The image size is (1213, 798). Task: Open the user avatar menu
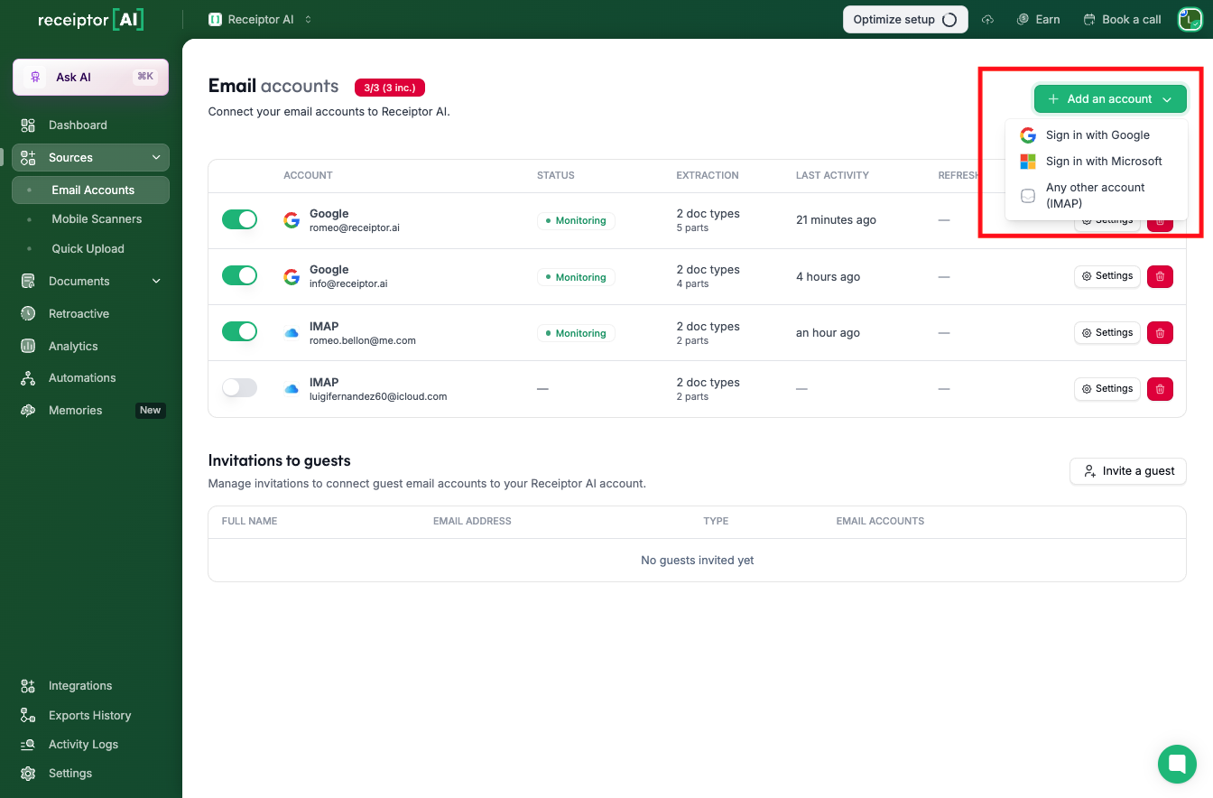click(1190, 19)
